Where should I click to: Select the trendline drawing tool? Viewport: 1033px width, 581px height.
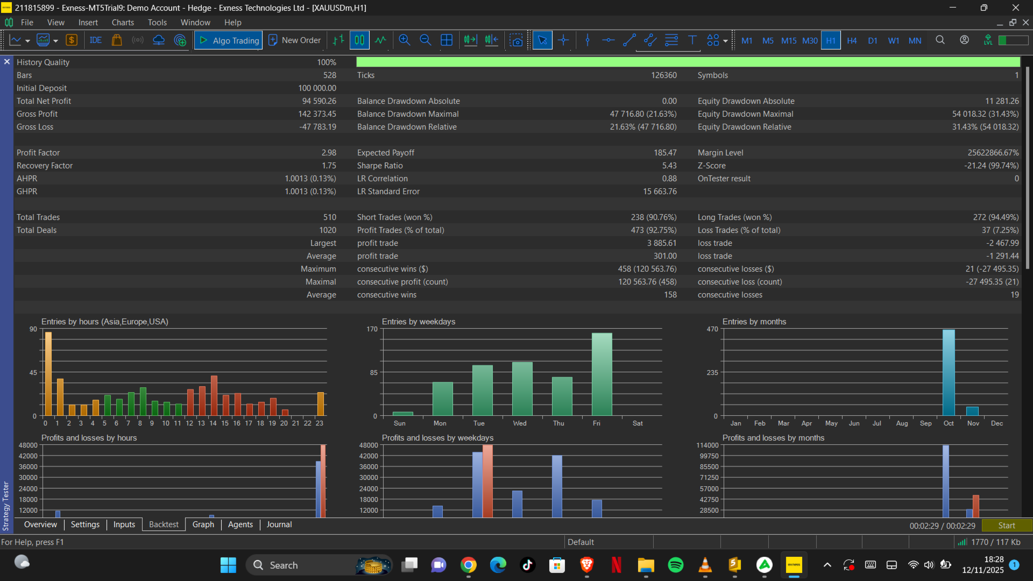(x=629, y=40)
